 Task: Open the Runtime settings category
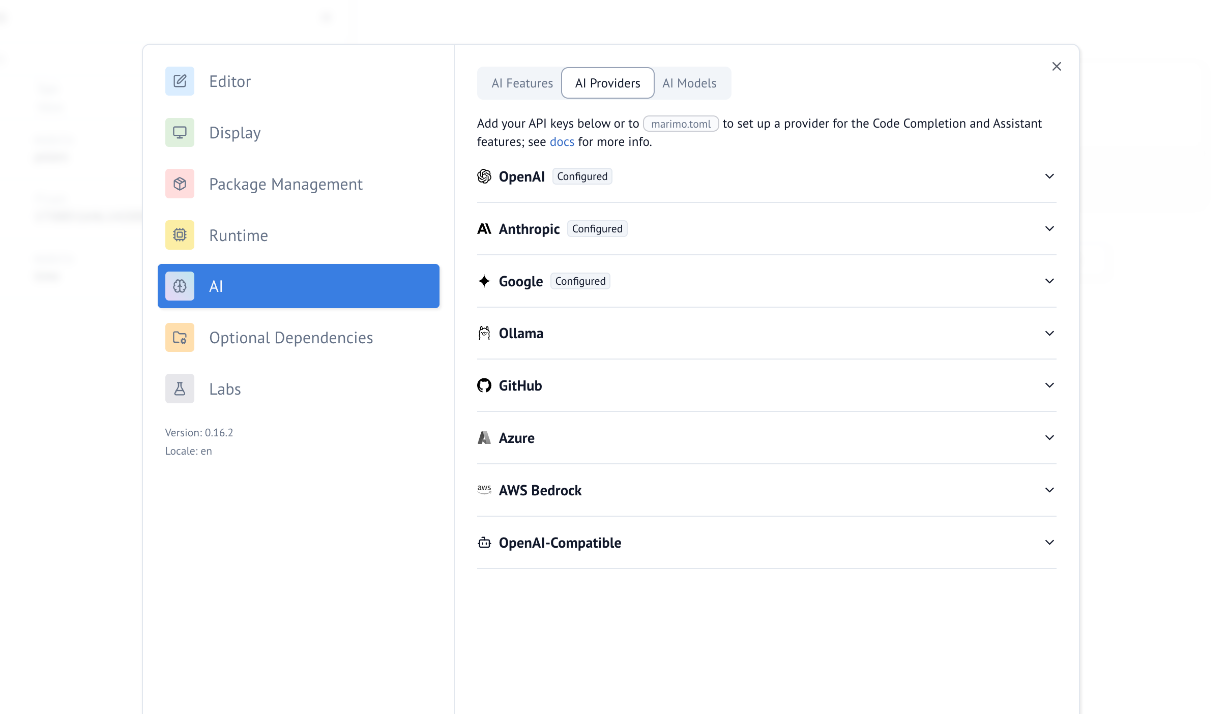pyautogui.click(x=238, y=235)
